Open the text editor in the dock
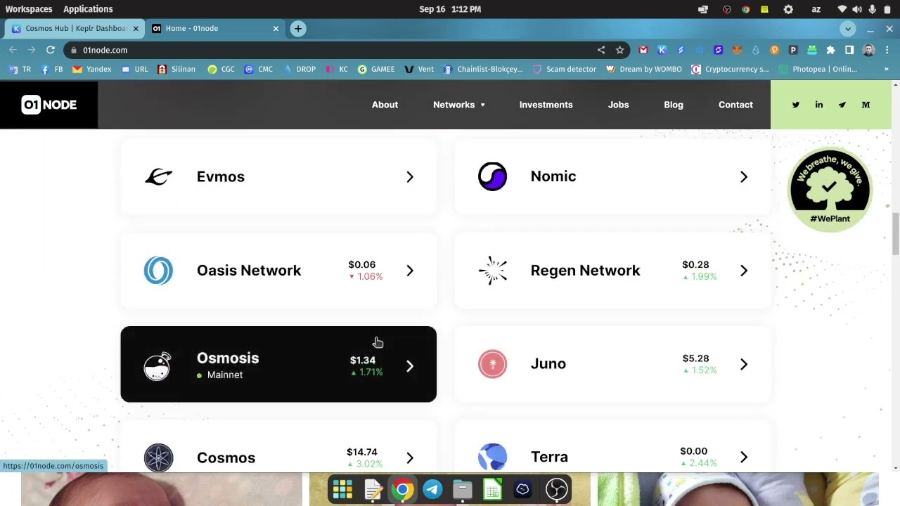 pyautogui.click(x=373, y=489)
